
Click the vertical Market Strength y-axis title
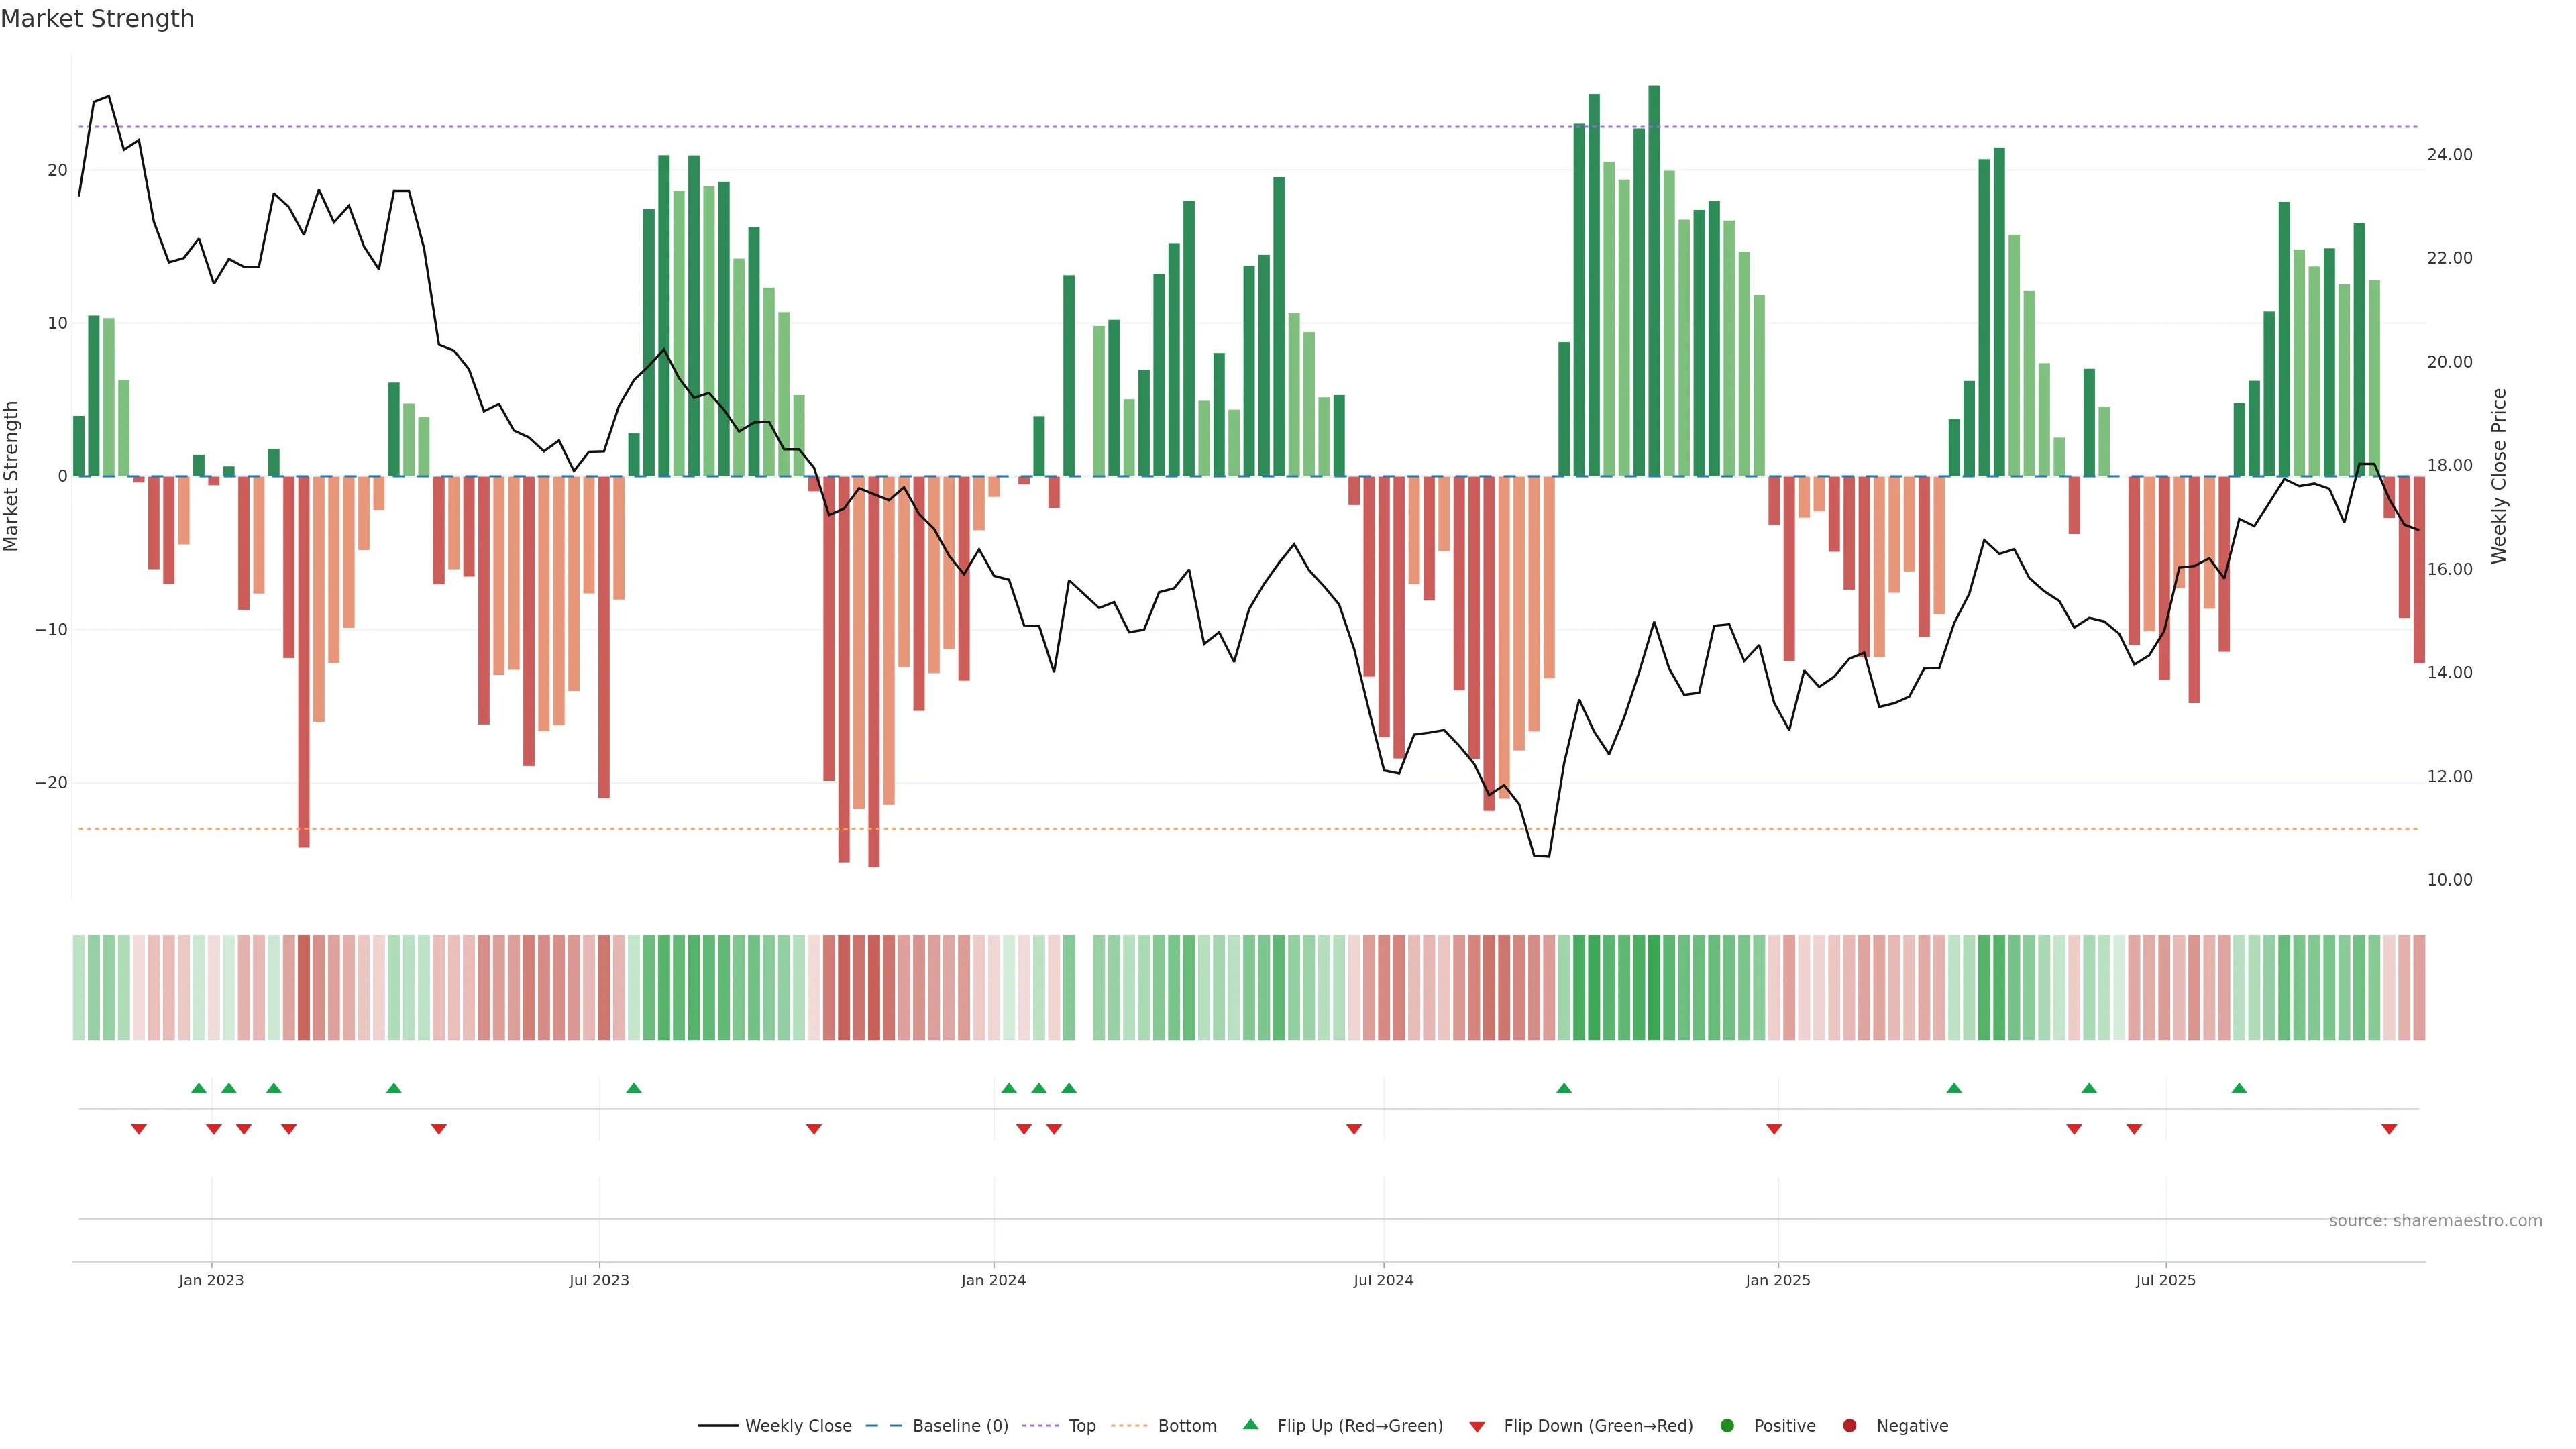12,476
